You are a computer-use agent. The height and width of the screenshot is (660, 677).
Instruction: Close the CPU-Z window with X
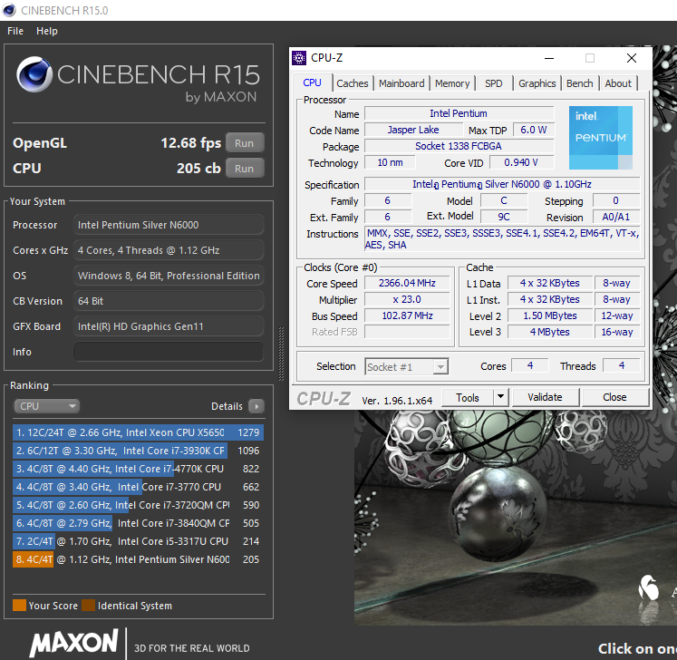(632, 58)
